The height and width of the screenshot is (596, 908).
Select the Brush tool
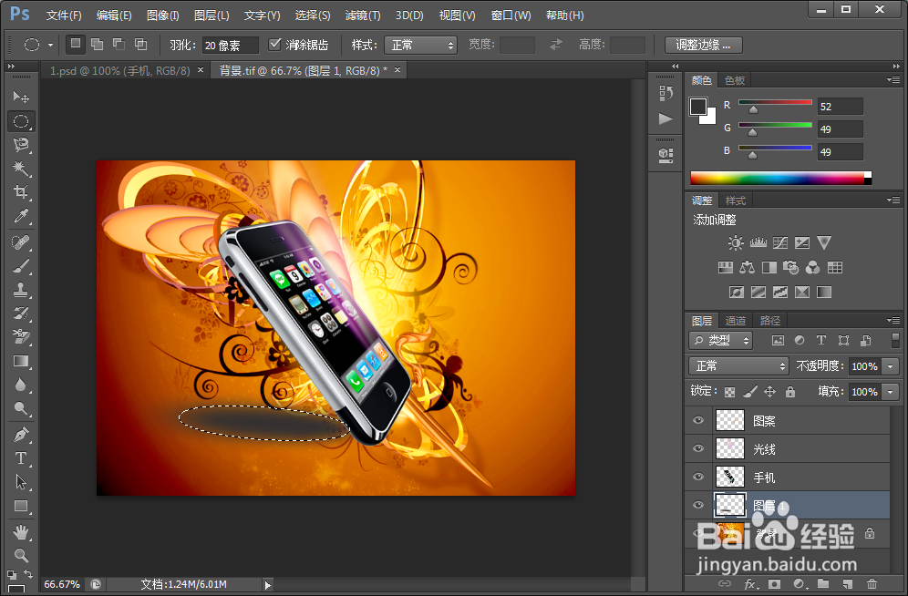pos(21,265)
